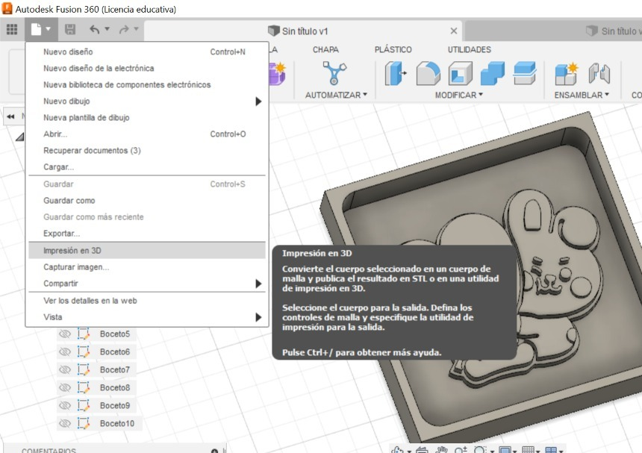The height and width of the screenshot is (453, 642).
Task: Select the Boceto6 tree item
Action: click(x=115, y=352)
